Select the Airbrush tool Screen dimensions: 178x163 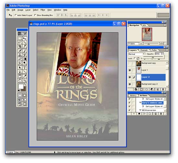(x=20, y=51)
